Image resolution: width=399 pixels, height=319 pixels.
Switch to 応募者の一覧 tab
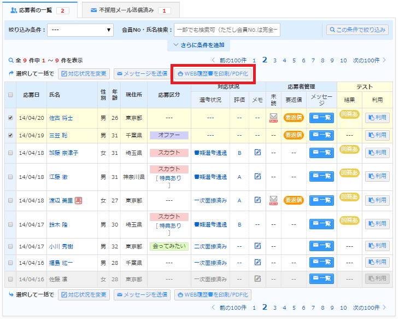(x=40, y=10)
